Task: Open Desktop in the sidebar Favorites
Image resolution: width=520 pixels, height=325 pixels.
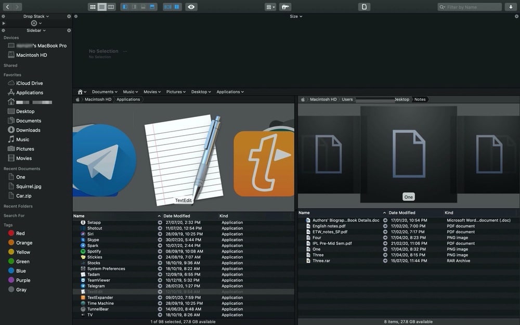Action: coord(25,111)
